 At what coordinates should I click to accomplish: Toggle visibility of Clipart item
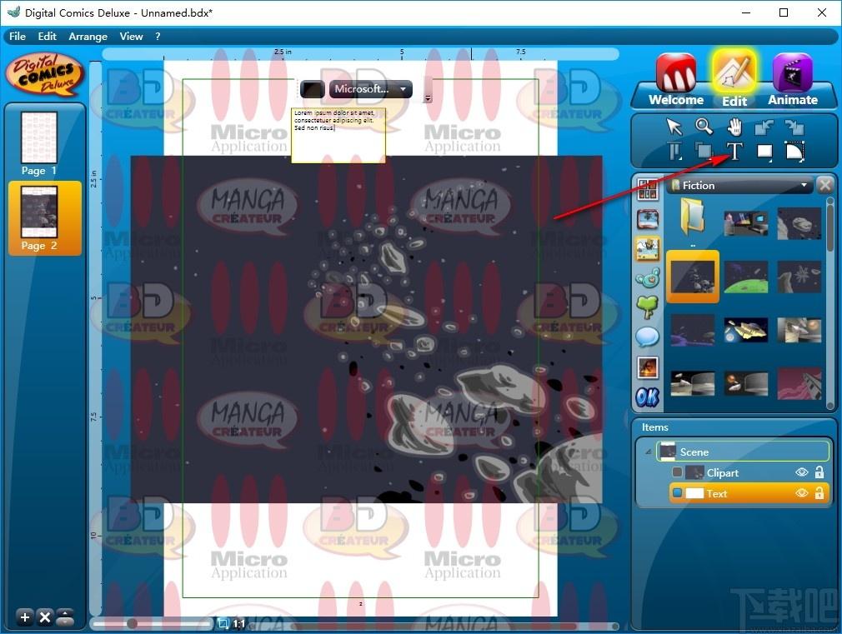pyautogui.click(x=802, y=472)
